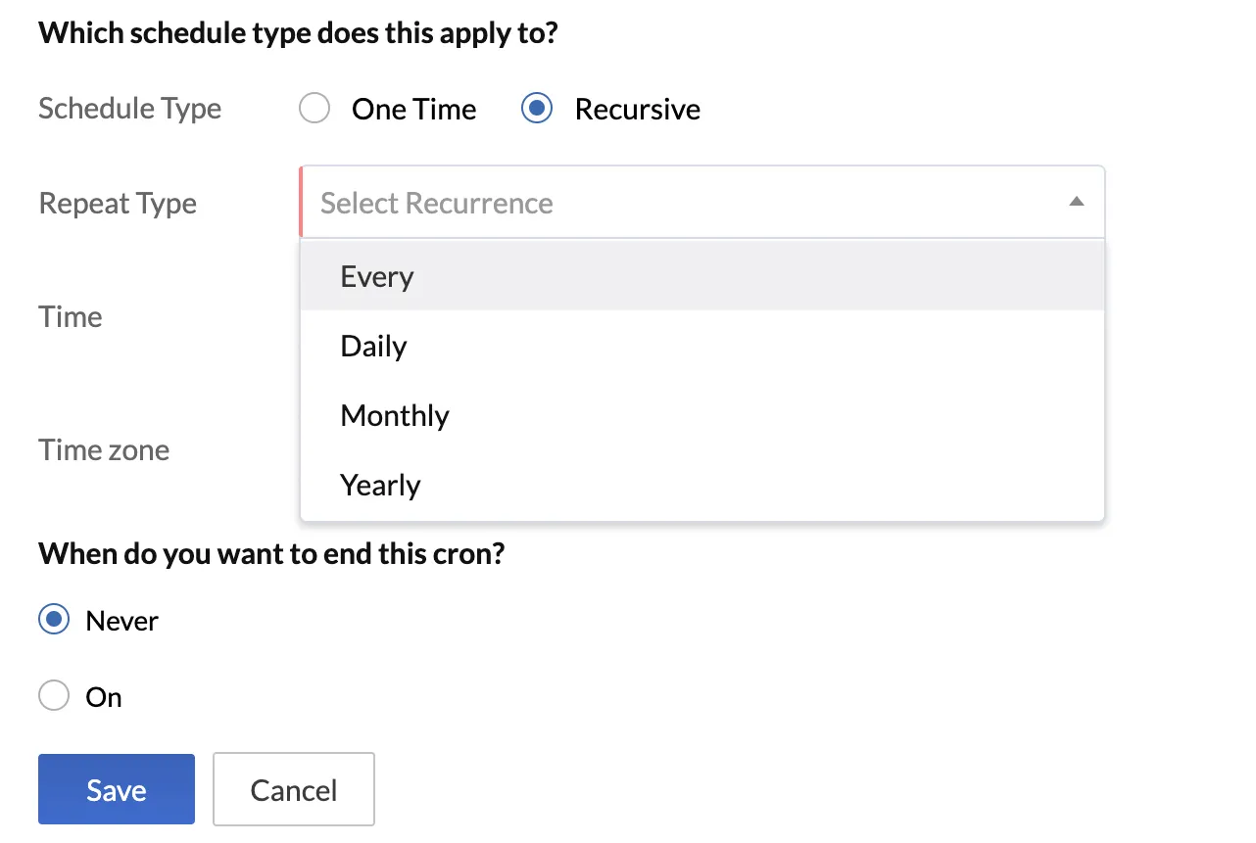Click the 'One Time' option text
The image size is (1256, 843).
(414, 109)
